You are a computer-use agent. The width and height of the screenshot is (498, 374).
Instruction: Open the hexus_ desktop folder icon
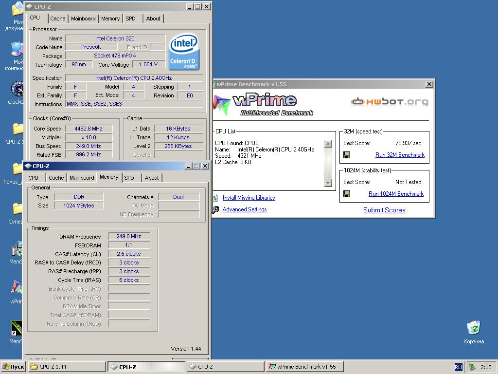click(x=18, y=168)
